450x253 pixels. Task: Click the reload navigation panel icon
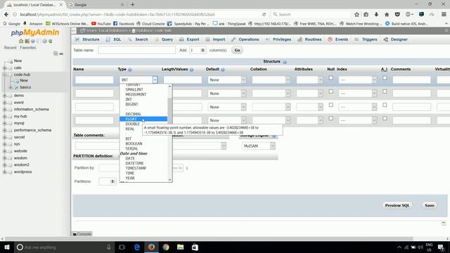pos(51,41)
